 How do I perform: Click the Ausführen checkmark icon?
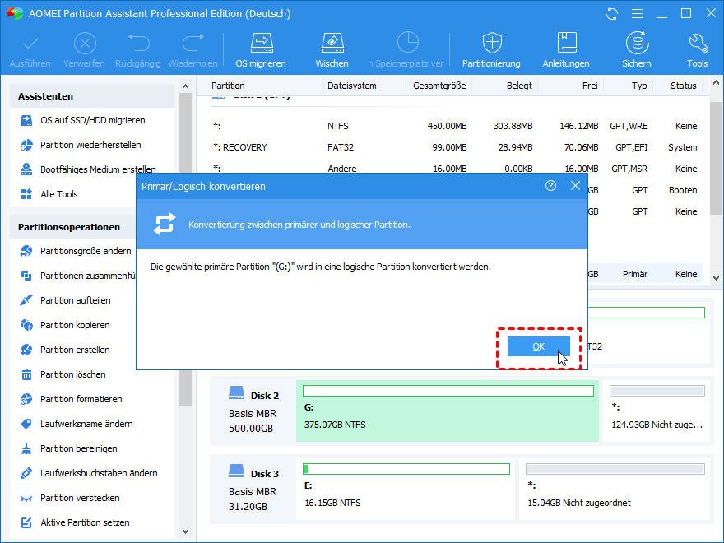coord(30,44)
